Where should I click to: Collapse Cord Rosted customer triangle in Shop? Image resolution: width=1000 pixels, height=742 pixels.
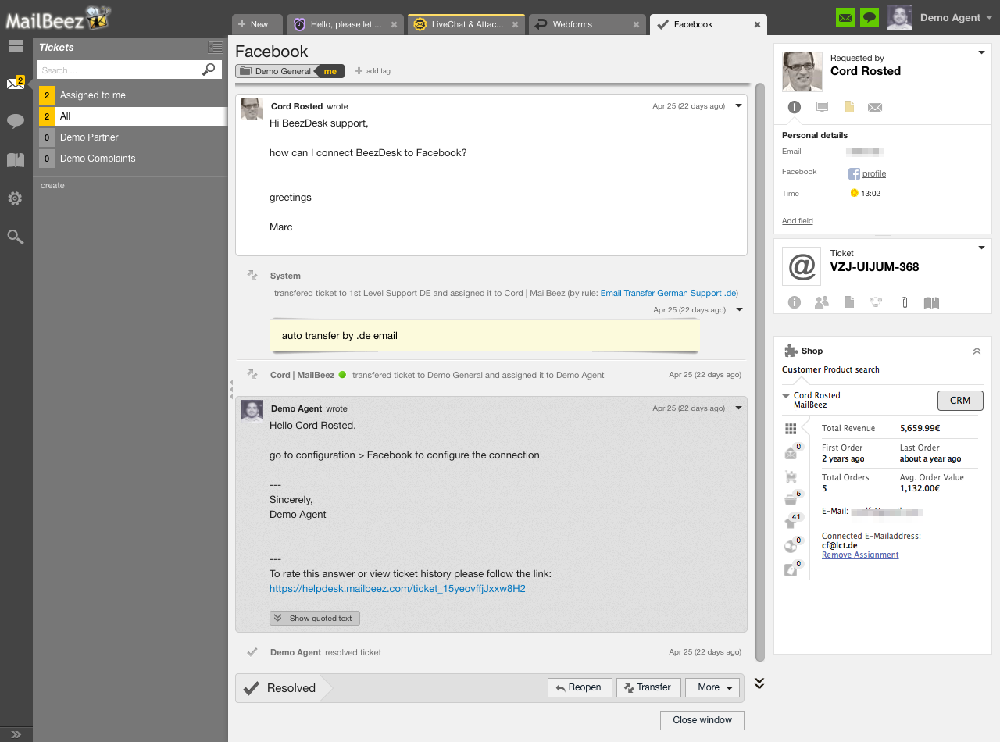tap(786, 396)
